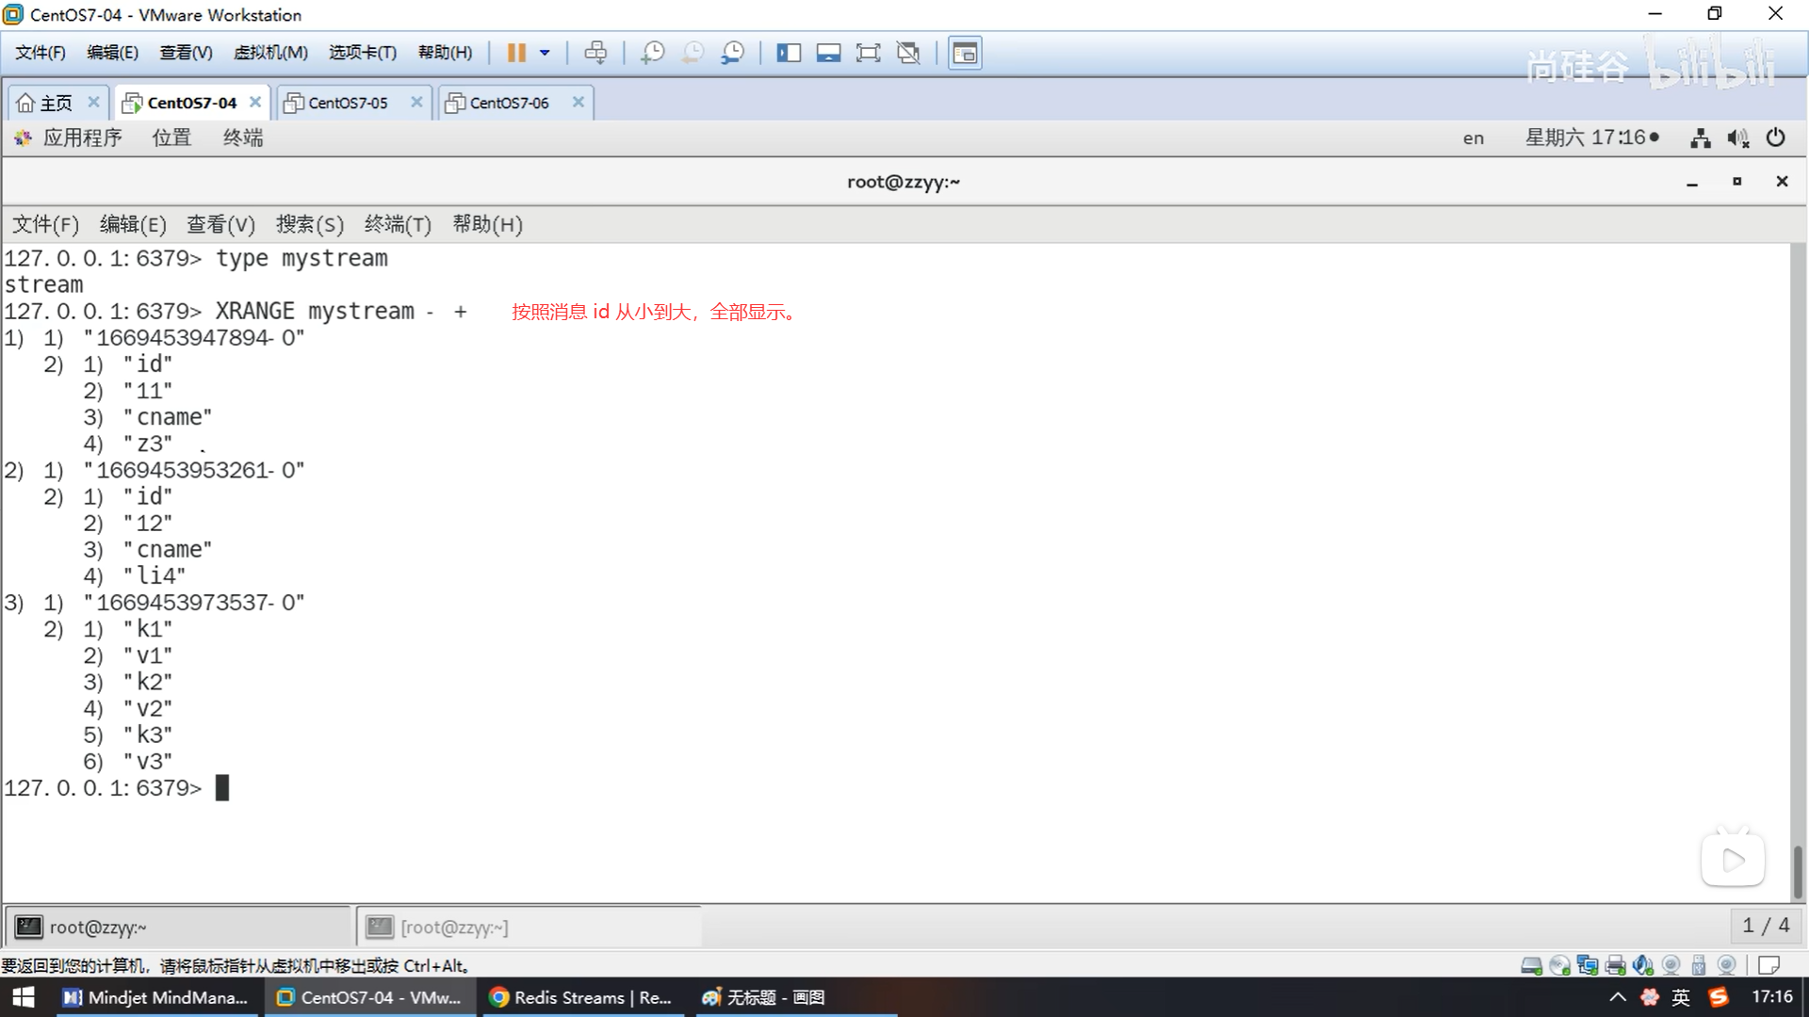Pause the virtual machine with the toolbar button

pos(516,53)
